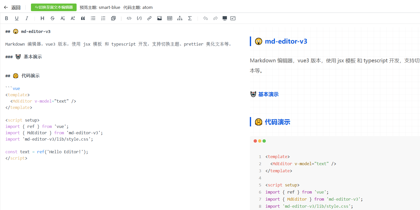Toggle bold formatting
420x210 pixels.
(x=7, y=18)
